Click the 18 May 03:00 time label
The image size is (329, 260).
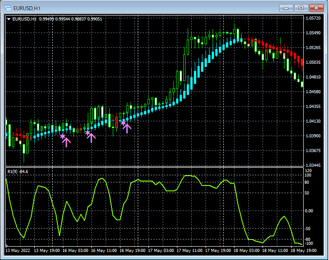click(247, 250)
